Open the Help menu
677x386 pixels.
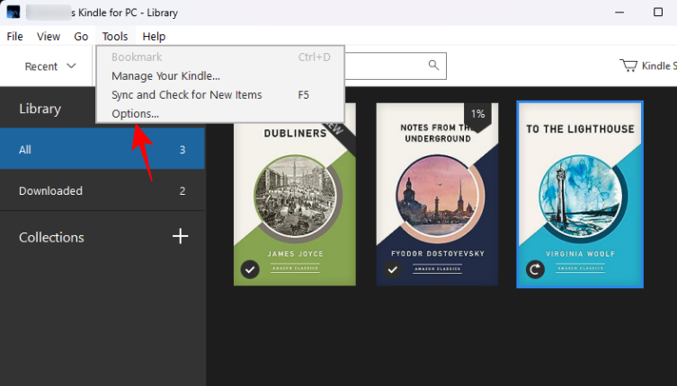click(154, 37)
